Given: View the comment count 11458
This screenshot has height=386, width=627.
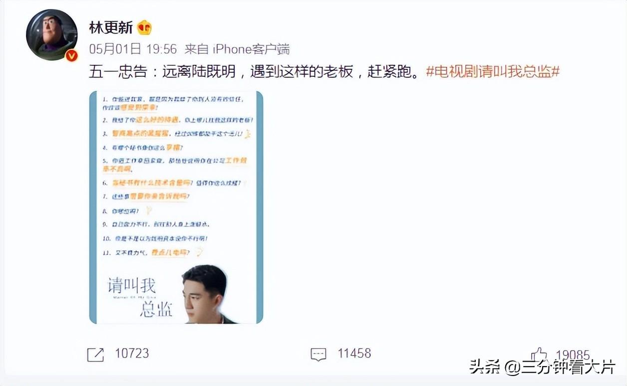Looking at the screenshot, I should (x=354, y=354).
